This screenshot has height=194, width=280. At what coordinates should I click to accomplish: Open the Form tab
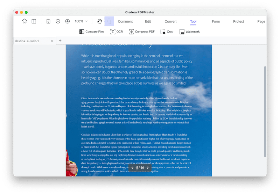(x=216, y=21)
